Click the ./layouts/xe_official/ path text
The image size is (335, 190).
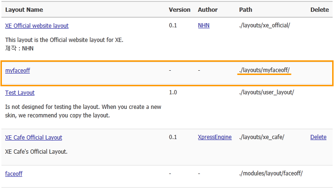[x=264, y=25]
